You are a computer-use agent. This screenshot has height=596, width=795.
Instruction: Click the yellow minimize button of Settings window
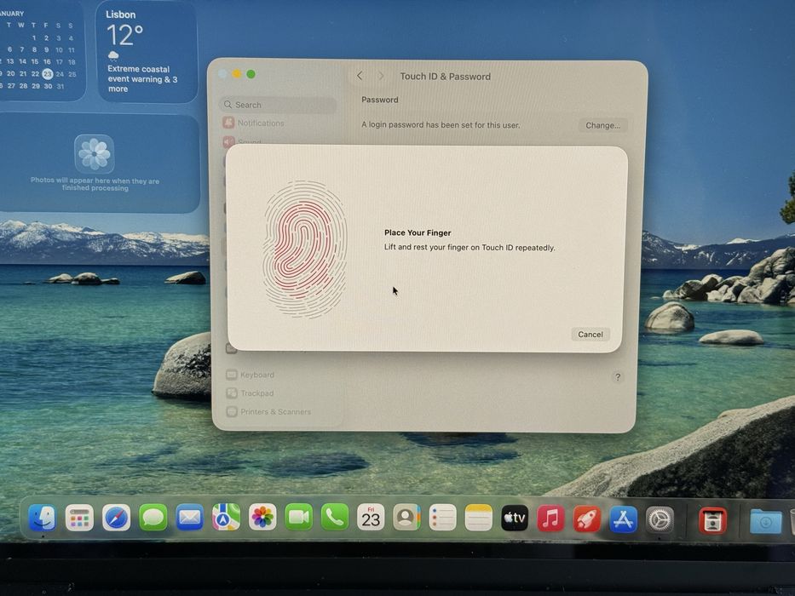click(x=237, y=74)
